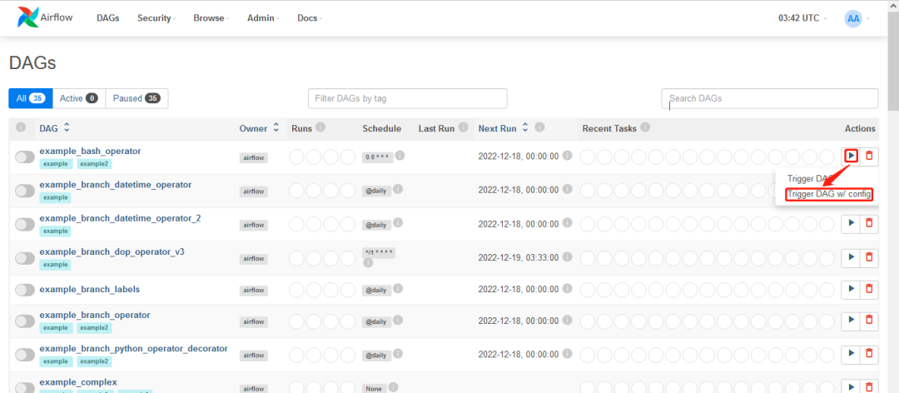Open example_branch_python_operator_decorator DAG link
Viewport: 899px width, 393px height.
coord(133,348)
